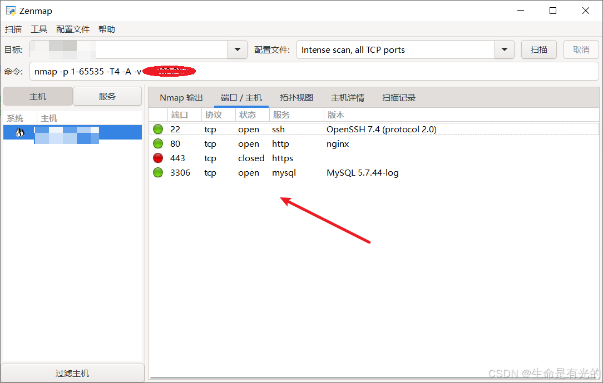Click the green status icon for port 80
603x383 pixels.
pos(158,144)
